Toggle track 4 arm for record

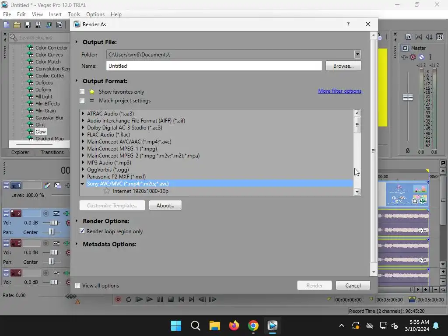point(45,273)
